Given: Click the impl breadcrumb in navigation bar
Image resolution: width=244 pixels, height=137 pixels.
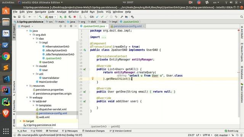Looking at the screenshot, I should click(113, 22).
